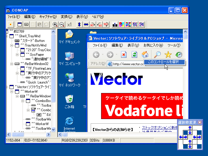Zoom in with the plus magnifier

click(x=55, y=24)
